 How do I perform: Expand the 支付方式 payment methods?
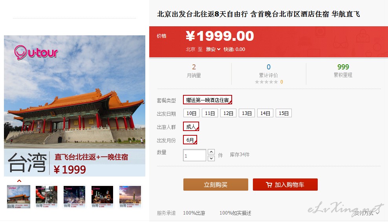tap(366, 213)
